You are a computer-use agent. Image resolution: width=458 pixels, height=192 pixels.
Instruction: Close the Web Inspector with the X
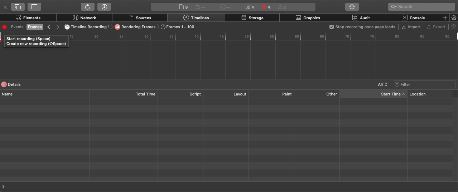(5, 7)
